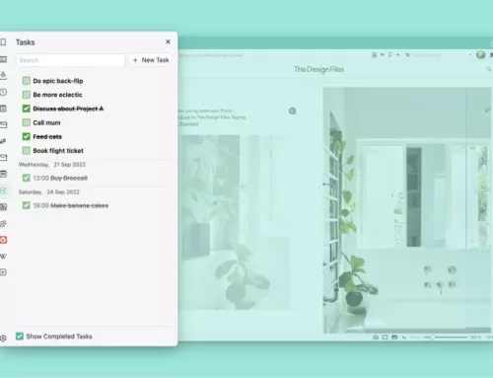The width and height of the screenshot is (493, 378).
Task: Check the 'Do epic back-flip' task
Action: [x=27, y=81]
